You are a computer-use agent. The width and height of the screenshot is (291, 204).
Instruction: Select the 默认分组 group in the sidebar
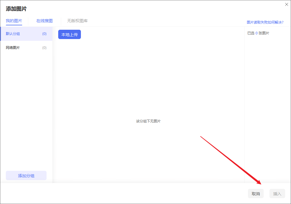tap(13, 34)
